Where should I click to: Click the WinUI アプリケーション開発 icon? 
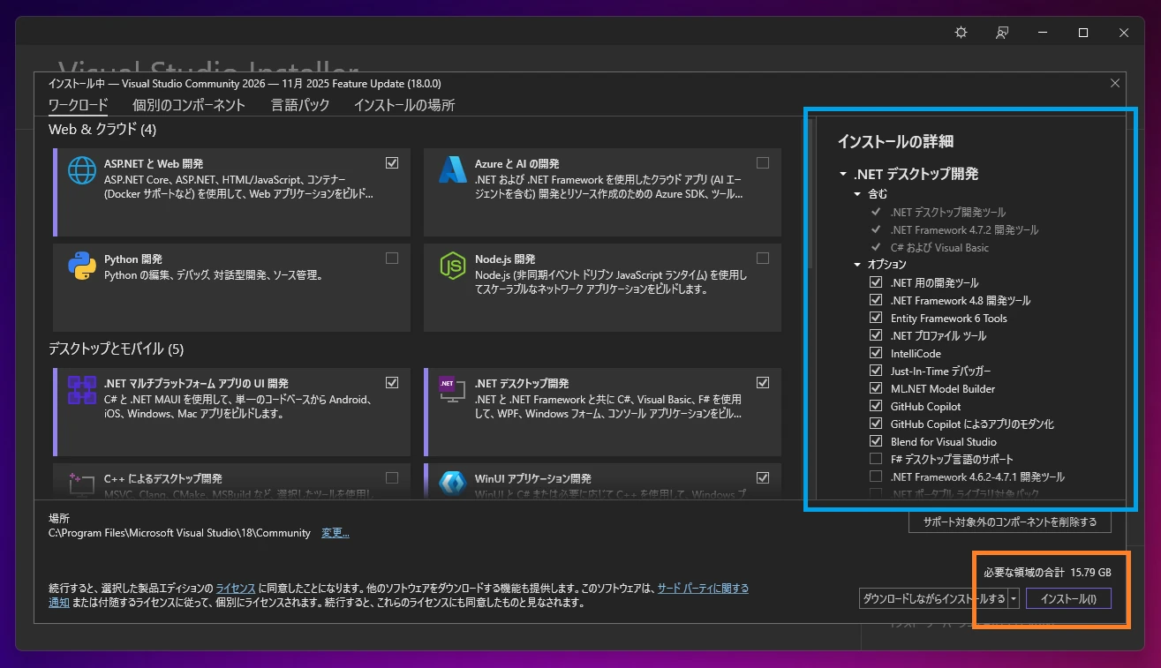(x=452, y=485)
